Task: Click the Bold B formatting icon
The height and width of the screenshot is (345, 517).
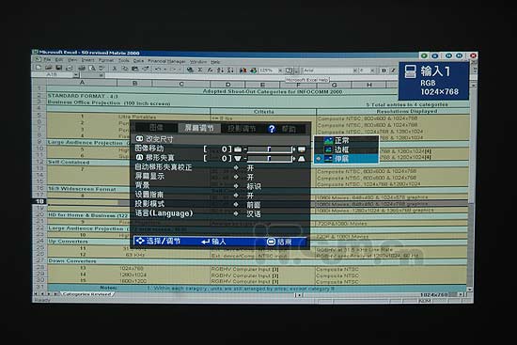Action: (x=384, y=71)
